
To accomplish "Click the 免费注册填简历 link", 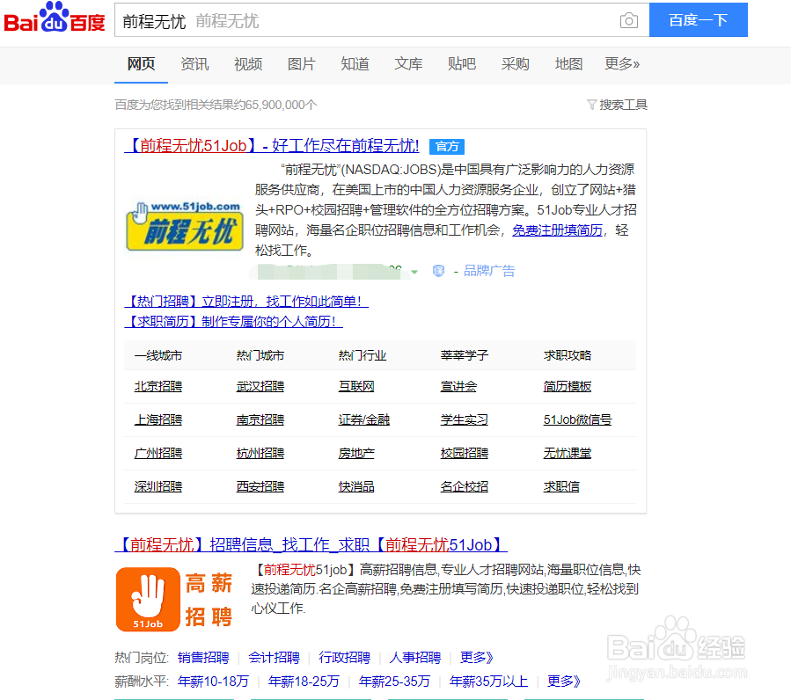I will click(558, 230).
